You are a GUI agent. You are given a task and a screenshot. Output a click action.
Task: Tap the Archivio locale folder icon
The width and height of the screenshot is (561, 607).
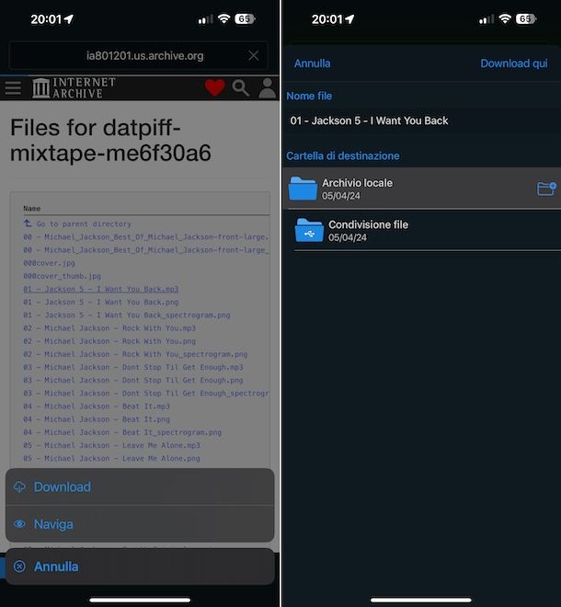[x=303, y=189]
